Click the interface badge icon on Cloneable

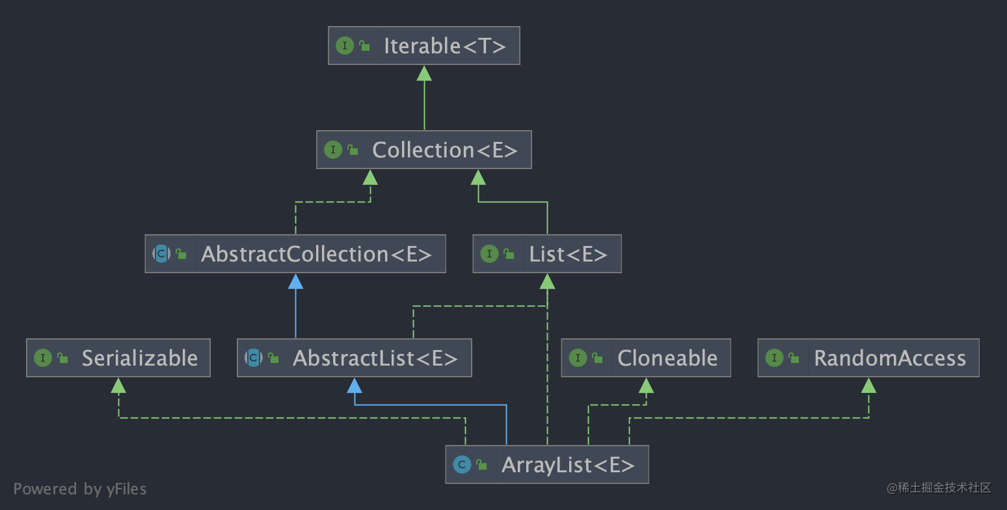click(578, 358)
